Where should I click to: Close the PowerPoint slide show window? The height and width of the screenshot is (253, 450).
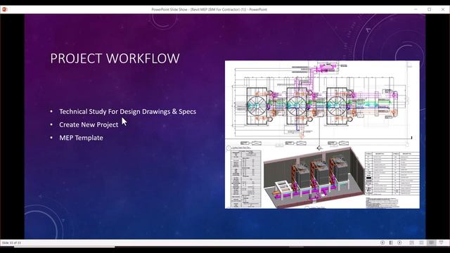pos(443,9)
